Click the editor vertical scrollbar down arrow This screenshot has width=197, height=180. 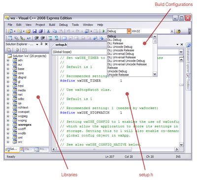181,144
